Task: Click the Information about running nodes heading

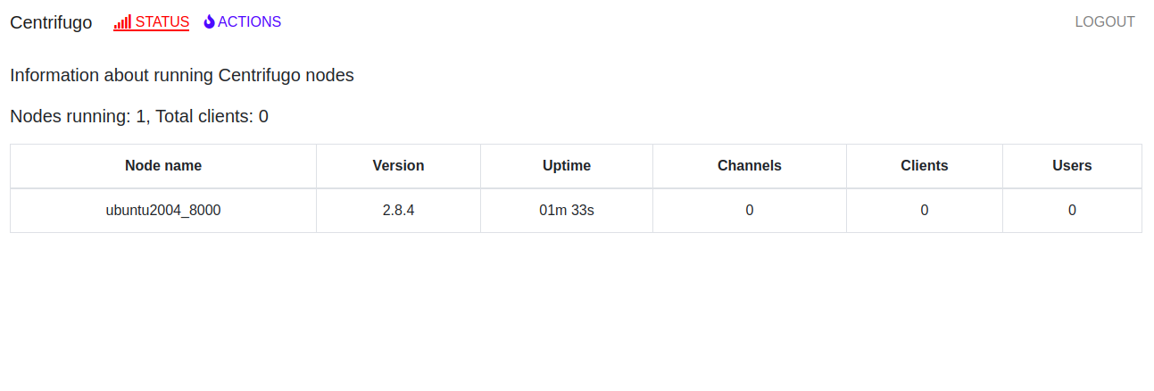Action: coord(182,75)
